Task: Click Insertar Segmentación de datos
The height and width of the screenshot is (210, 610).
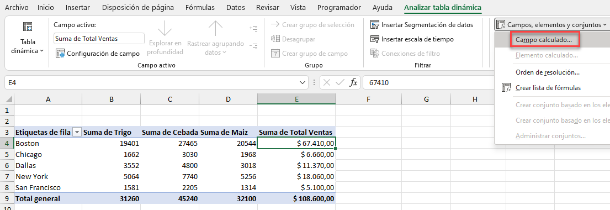Action: point(422,24)
